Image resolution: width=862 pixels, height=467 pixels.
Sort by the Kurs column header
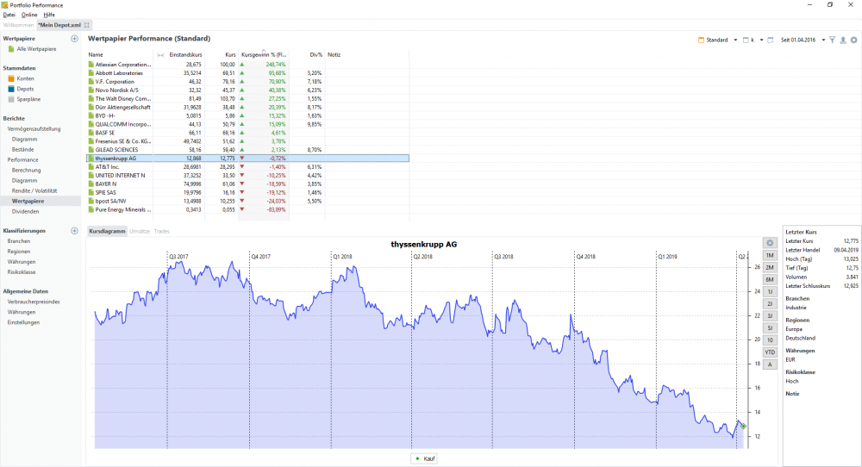[230, 55]
